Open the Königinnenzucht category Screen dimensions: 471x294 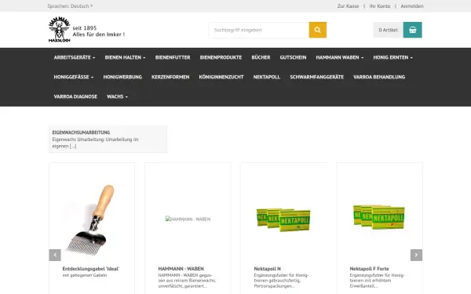(x=221, y=77)
